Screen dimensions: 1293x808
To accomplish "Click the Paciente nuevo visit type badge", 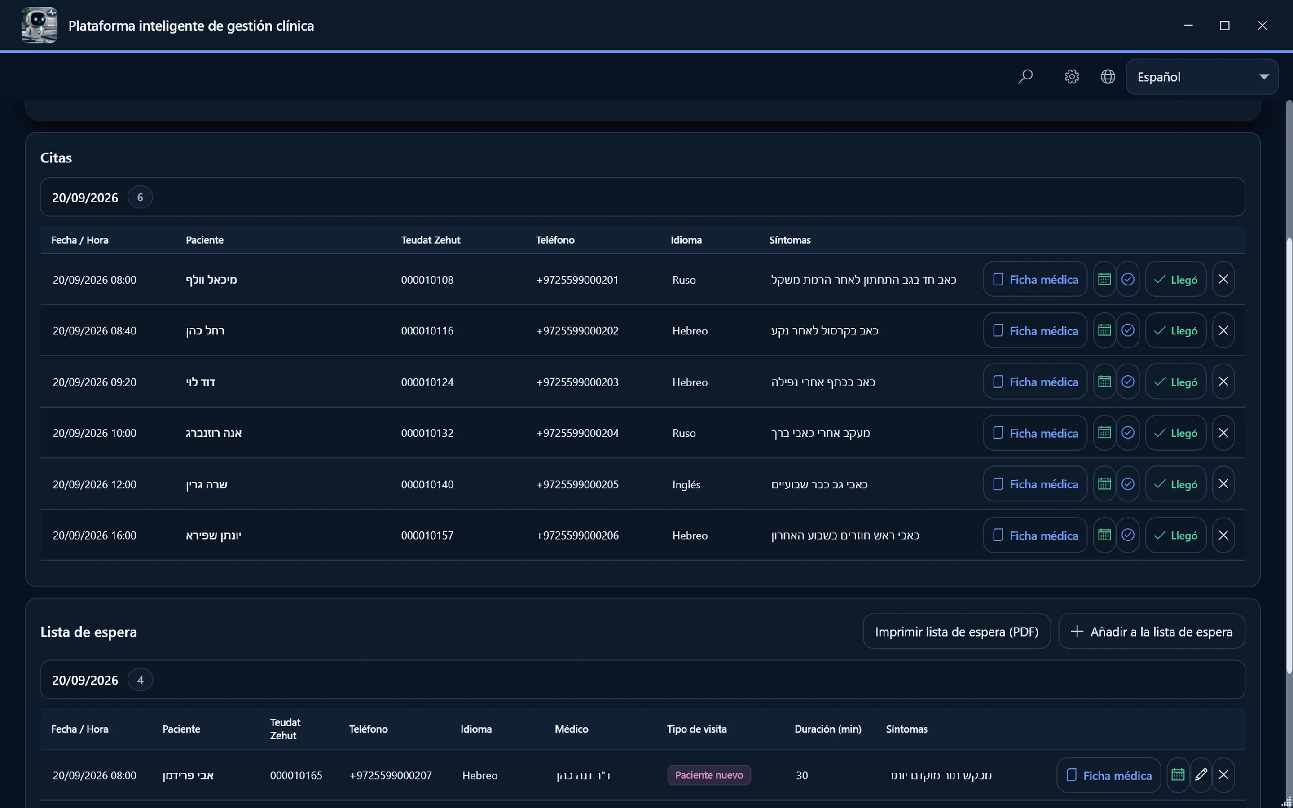I will (x=709, y=775).
